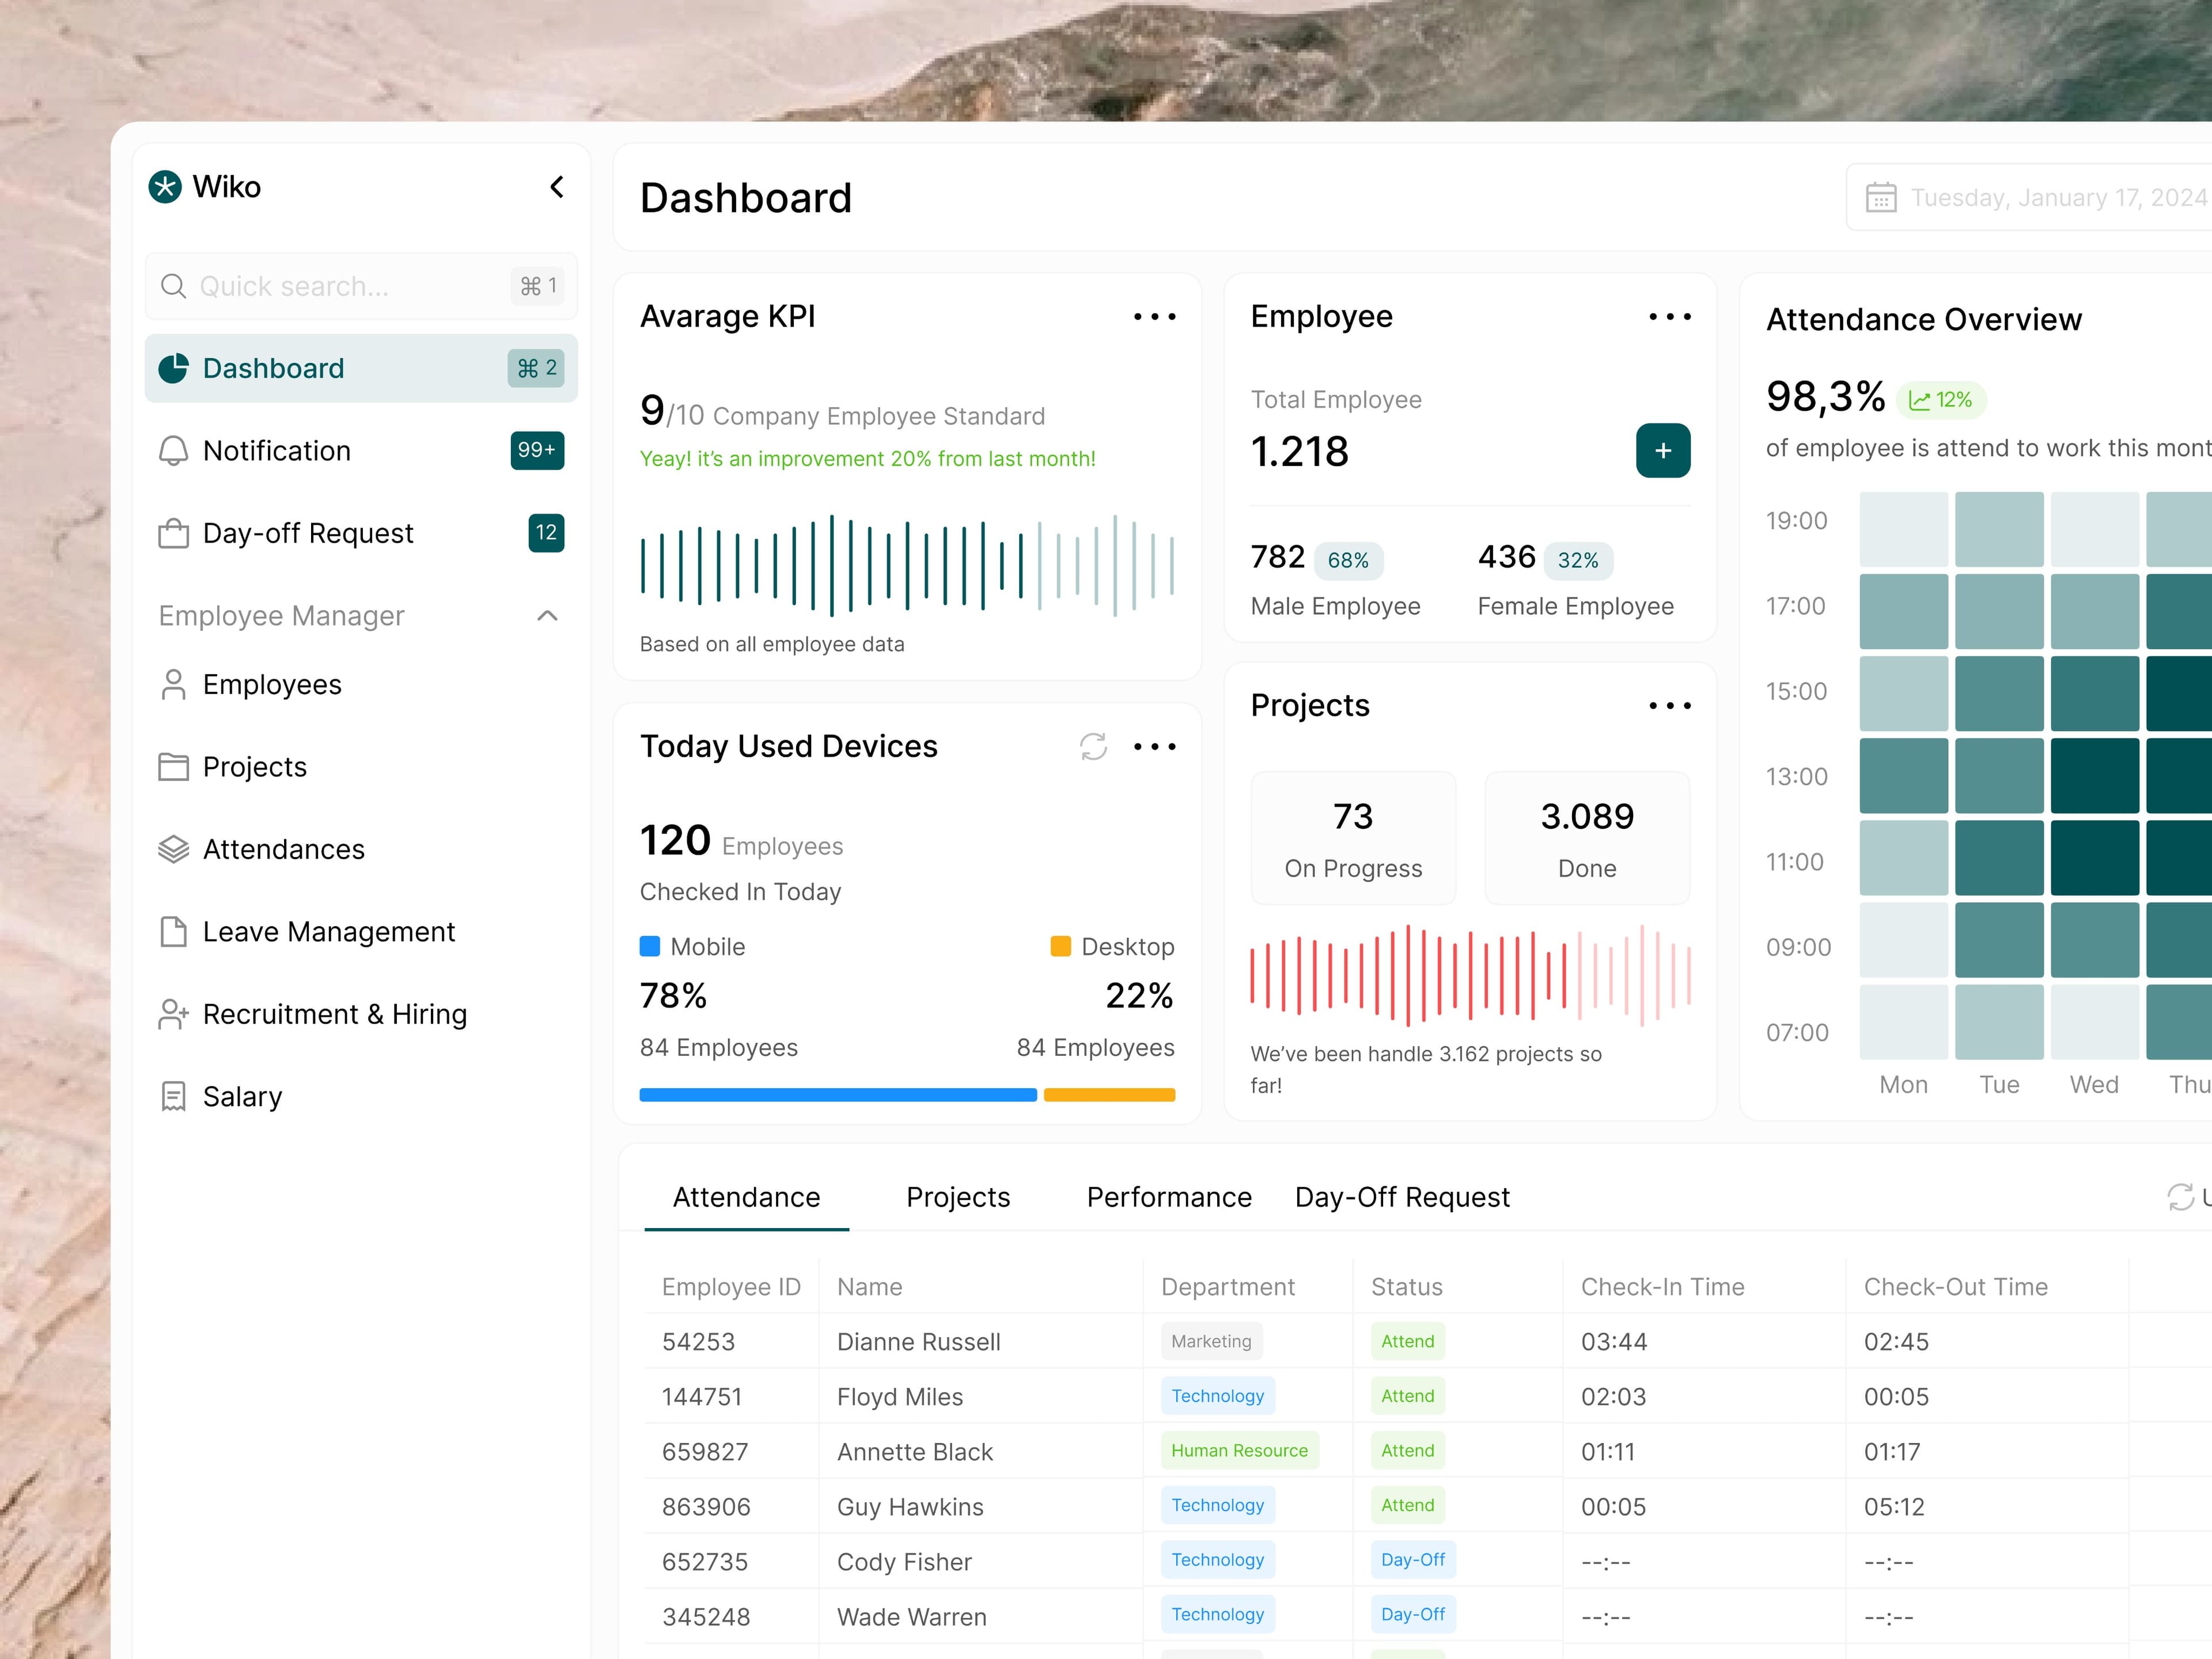
Task: Open Notification from the sidebar
Action: pos(361,451)
